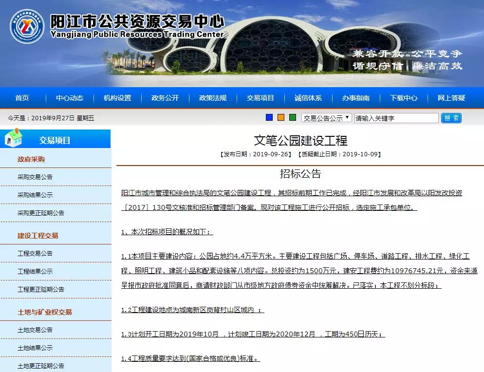Open the 中心动态 navigation menu

pos(70,98)
